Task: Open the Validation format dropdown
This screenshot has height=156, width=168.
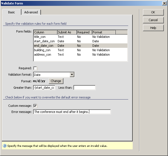Action: [x=72, y=75]
